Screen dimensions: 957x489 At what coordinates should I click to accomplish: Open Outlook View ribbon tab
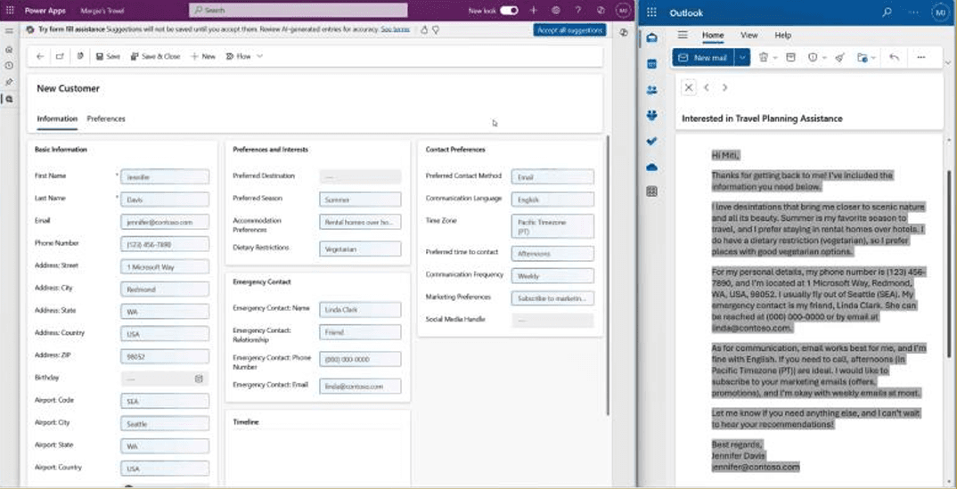click(x=748, y=36)
